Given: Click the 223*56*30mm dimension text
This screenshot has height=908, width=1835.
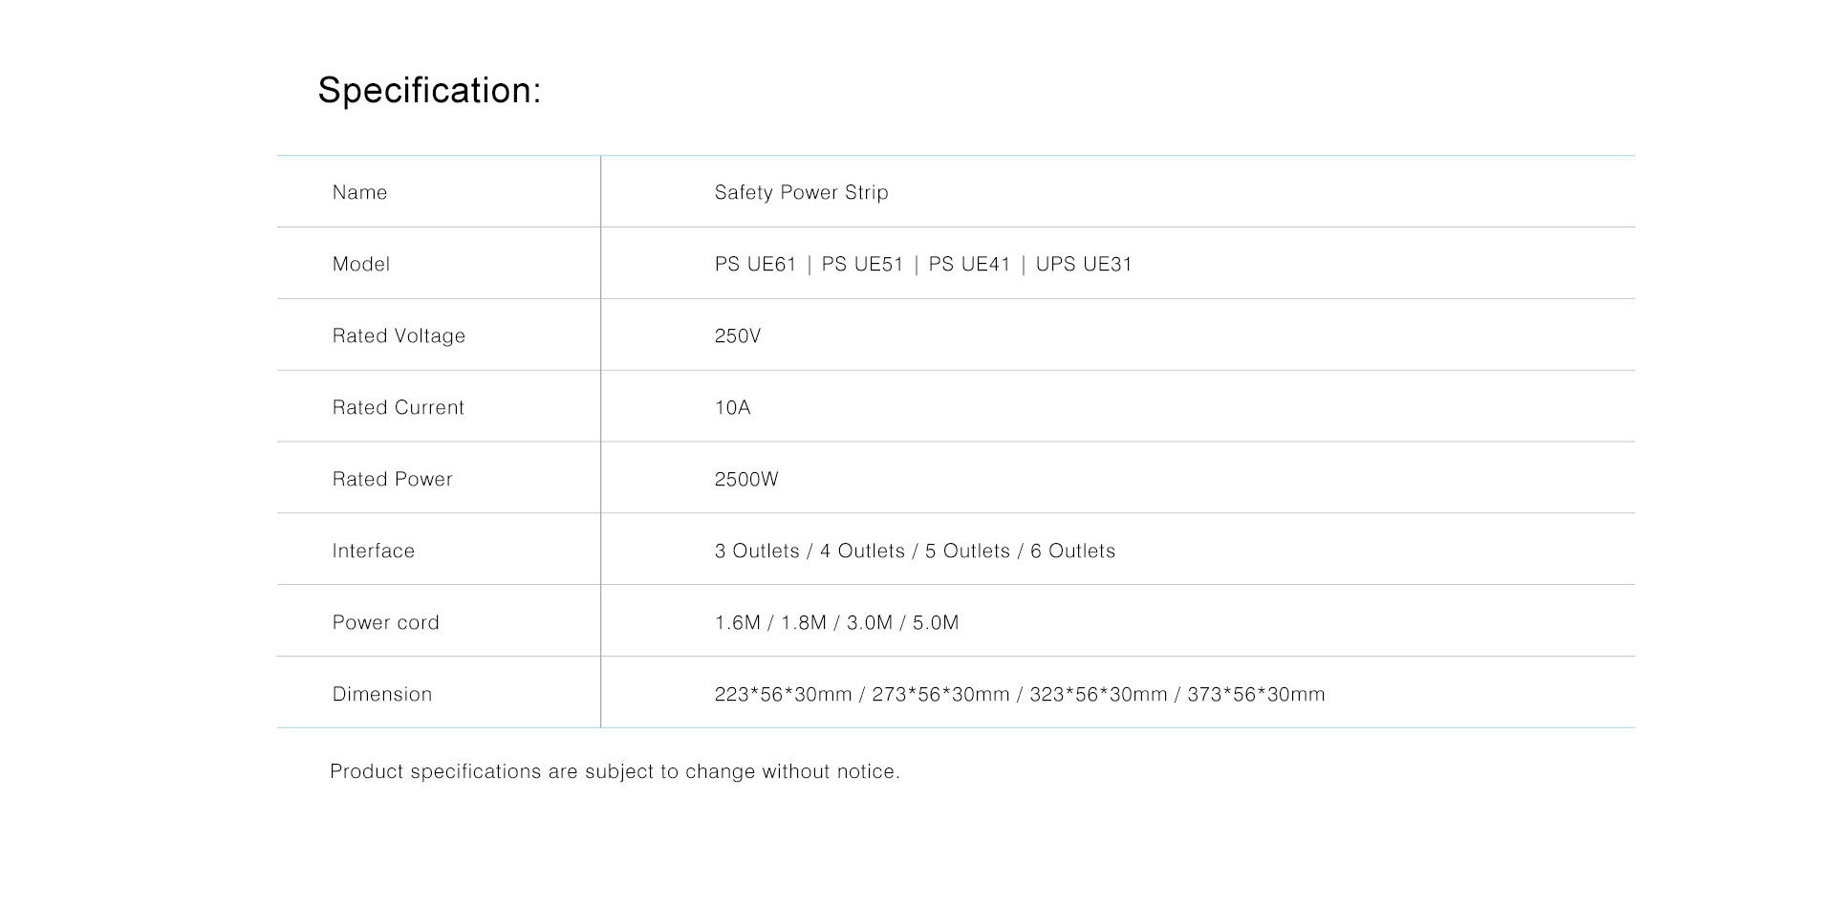Looking at the screenshot, I should [x=783, y=694].
